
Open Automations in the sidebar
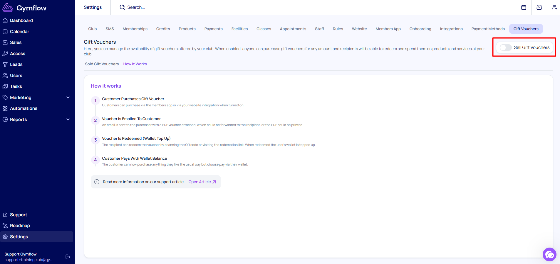(24, 108)
